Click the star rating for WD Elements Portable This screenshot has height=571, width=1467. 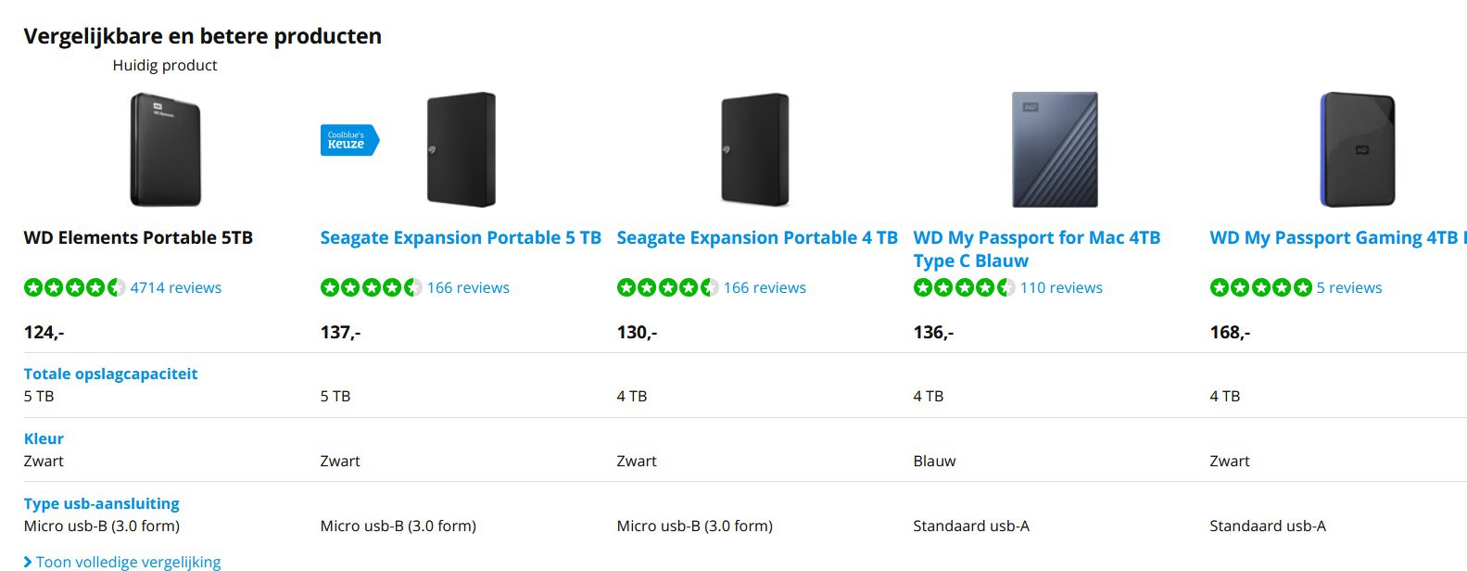[75, 287]
